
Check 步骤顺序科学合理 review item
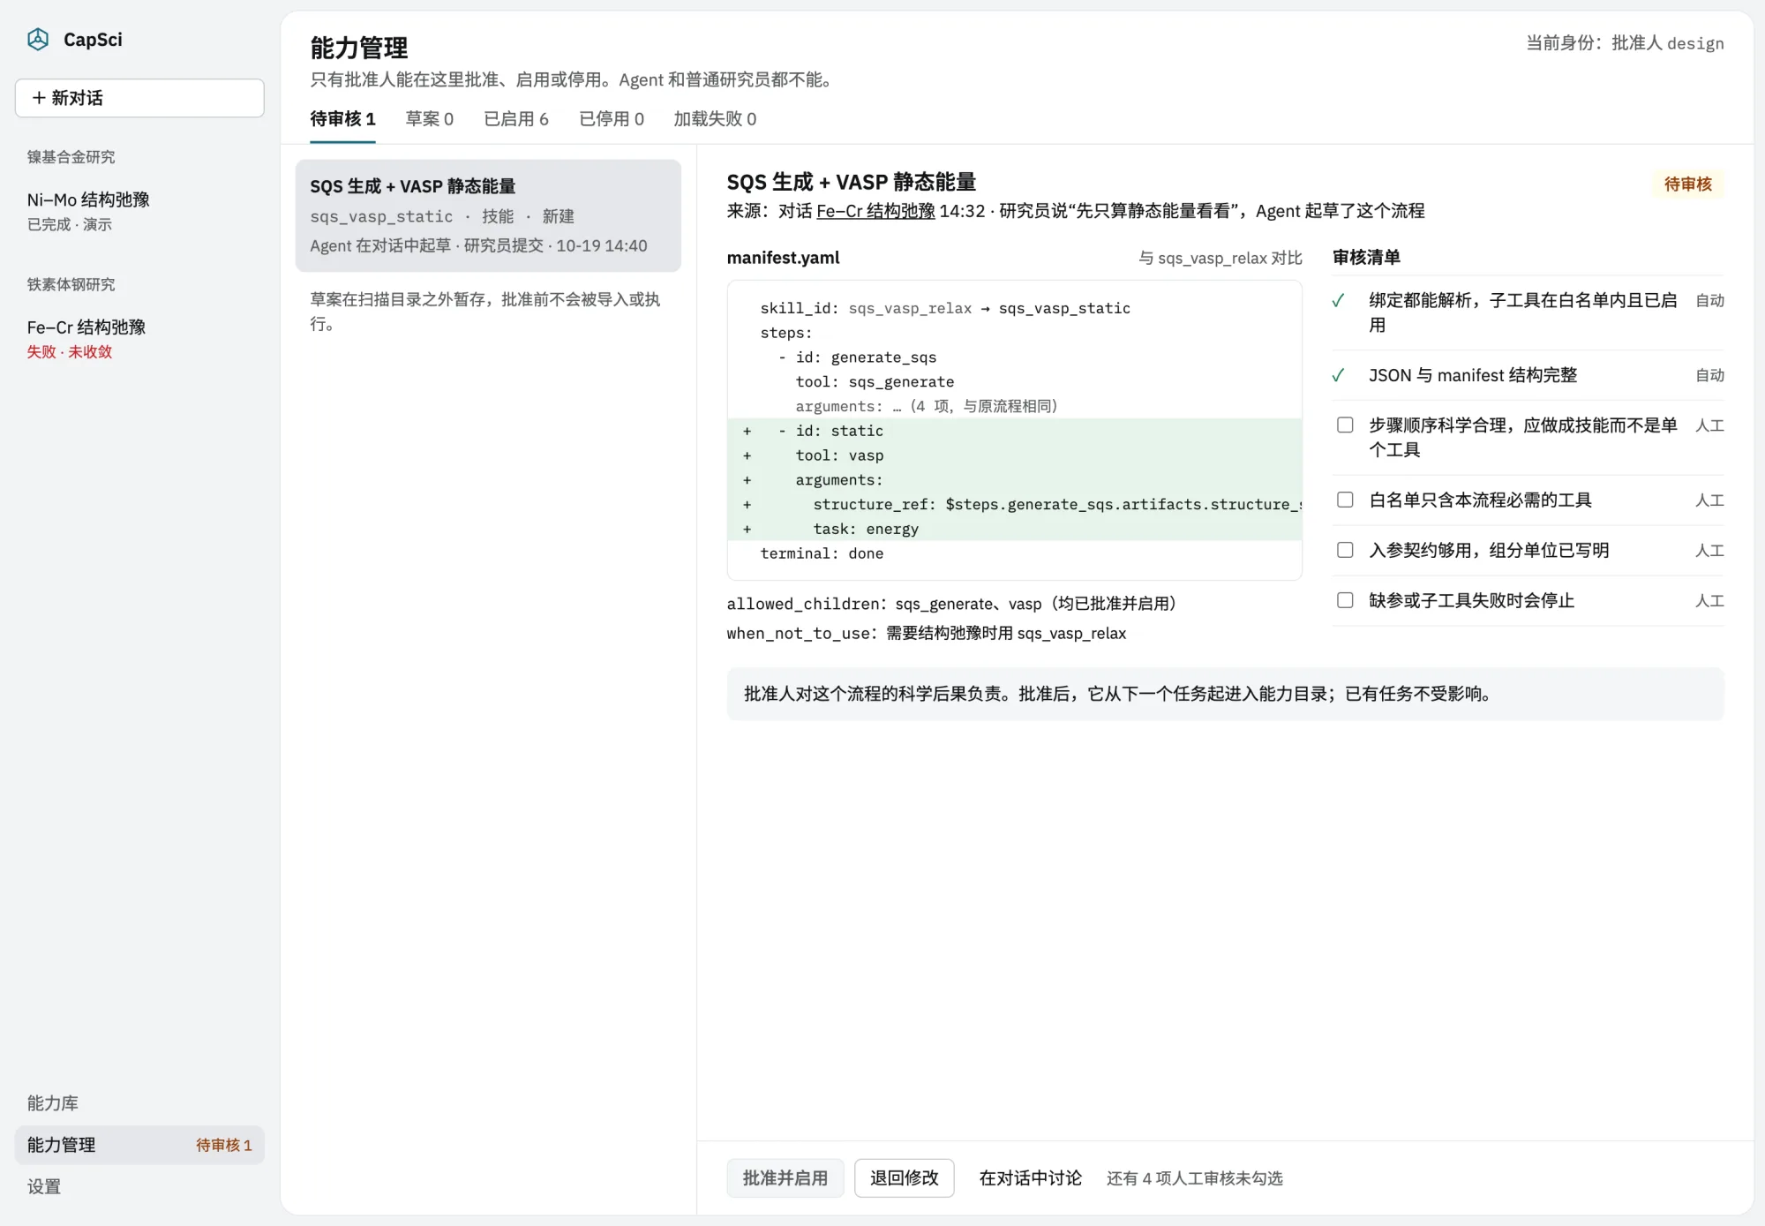point(1345,425)
